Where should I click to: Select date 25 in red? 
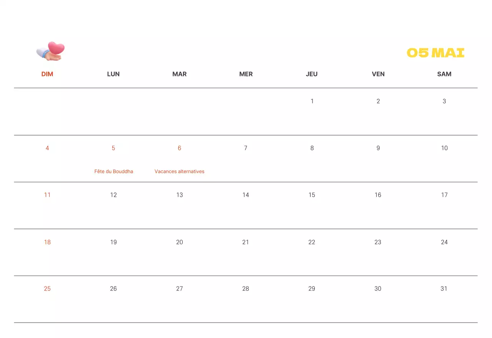pyautogui.click(x=47, y=289)
